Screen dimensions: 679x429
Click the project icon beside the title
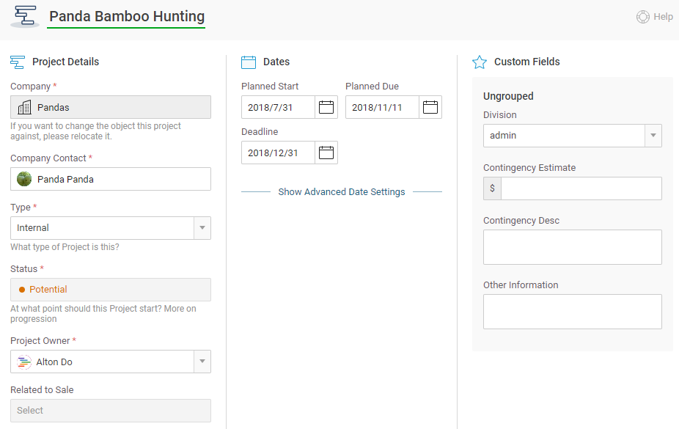click(25, 16)
